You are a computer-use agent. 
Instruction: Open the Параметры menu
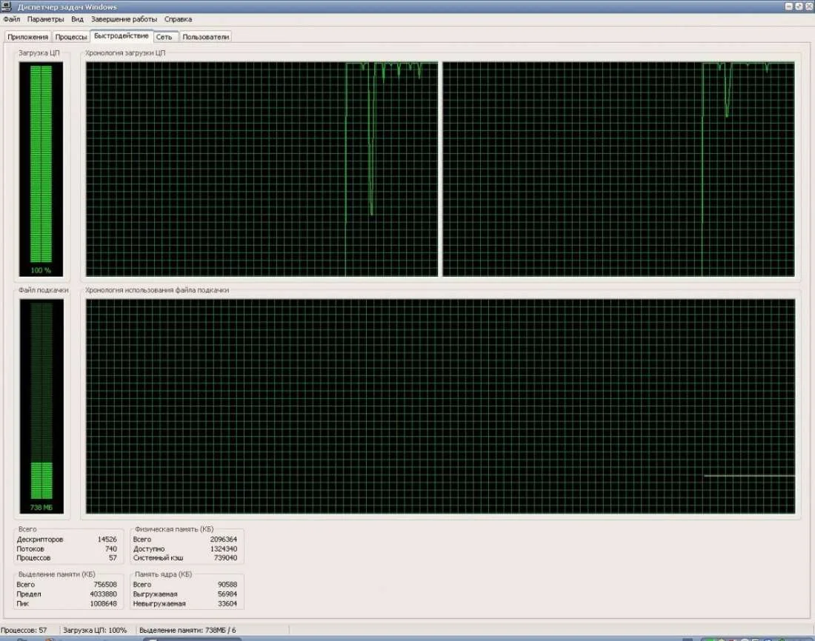click(x=45, y=19)
